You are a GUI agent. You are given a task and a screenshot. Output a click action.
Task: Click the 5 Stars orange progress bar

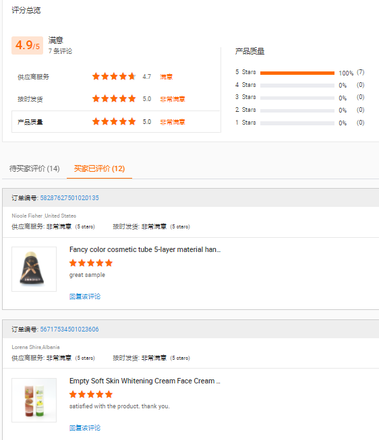coord(297,73)
